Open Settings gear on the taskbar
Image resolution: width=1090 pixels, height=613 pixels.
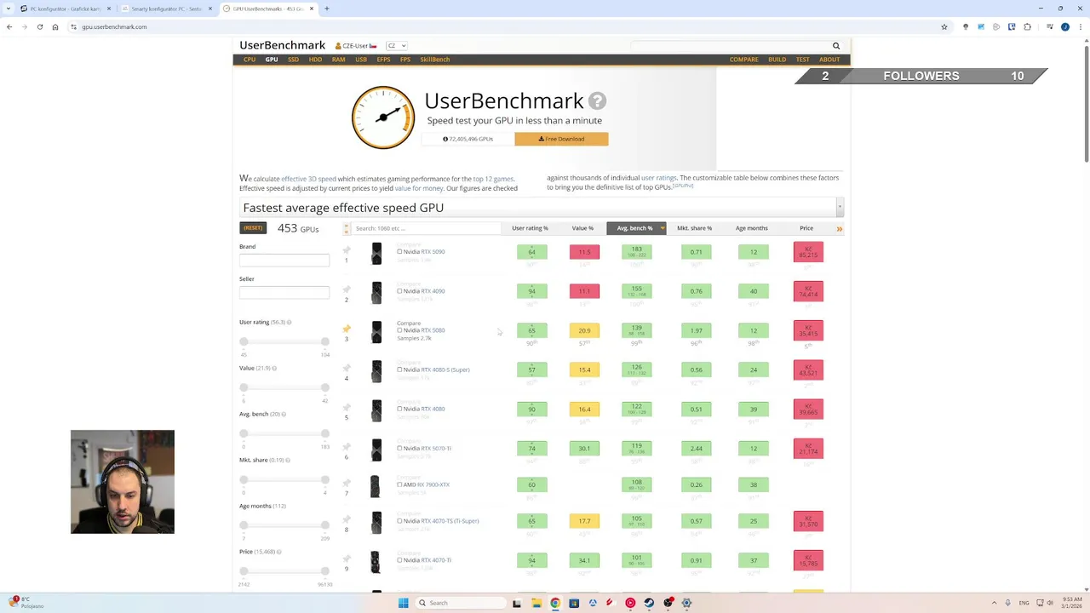pos(686,603)
